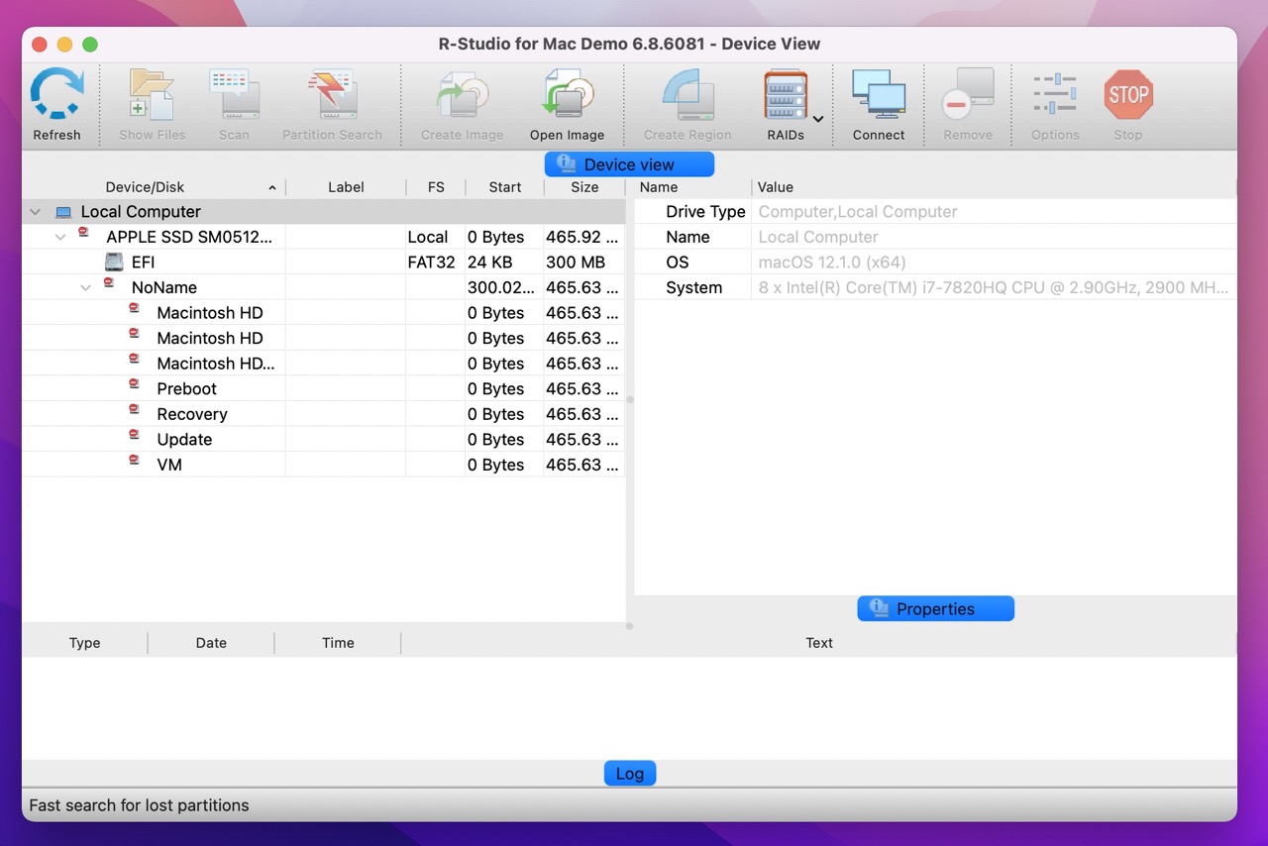Click the System property CPU value
This screenshot has height=846, width=1268.
click(993, 287)
